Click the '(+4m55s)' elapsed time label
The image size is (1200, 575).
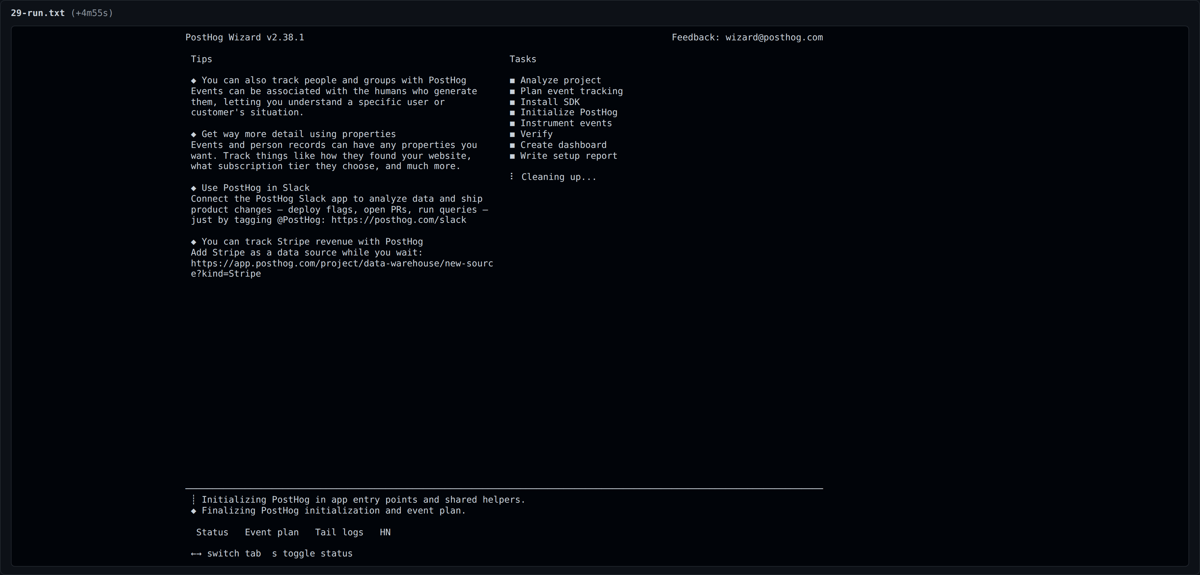click(92, 13)
